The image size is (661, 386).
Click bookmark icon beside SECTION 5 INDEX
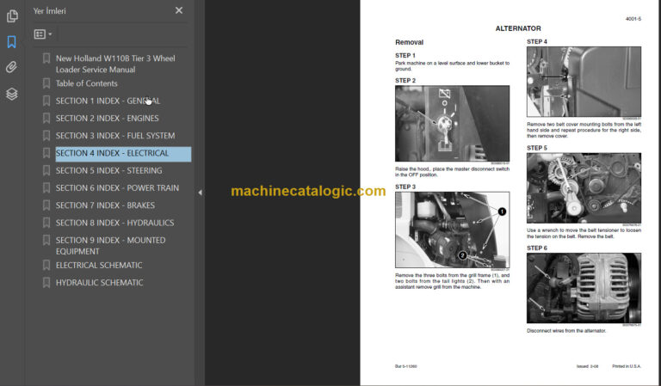[x=46, y=170]
